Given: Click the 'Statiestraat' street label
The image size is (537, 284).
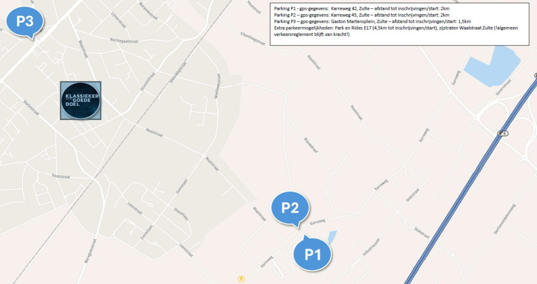Looking at the screenshot, I should click(x=31, y=108).
